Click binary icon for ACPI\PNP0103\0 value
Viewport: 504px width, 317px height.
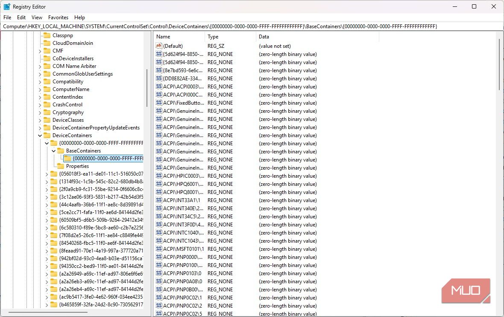point(159,273)
